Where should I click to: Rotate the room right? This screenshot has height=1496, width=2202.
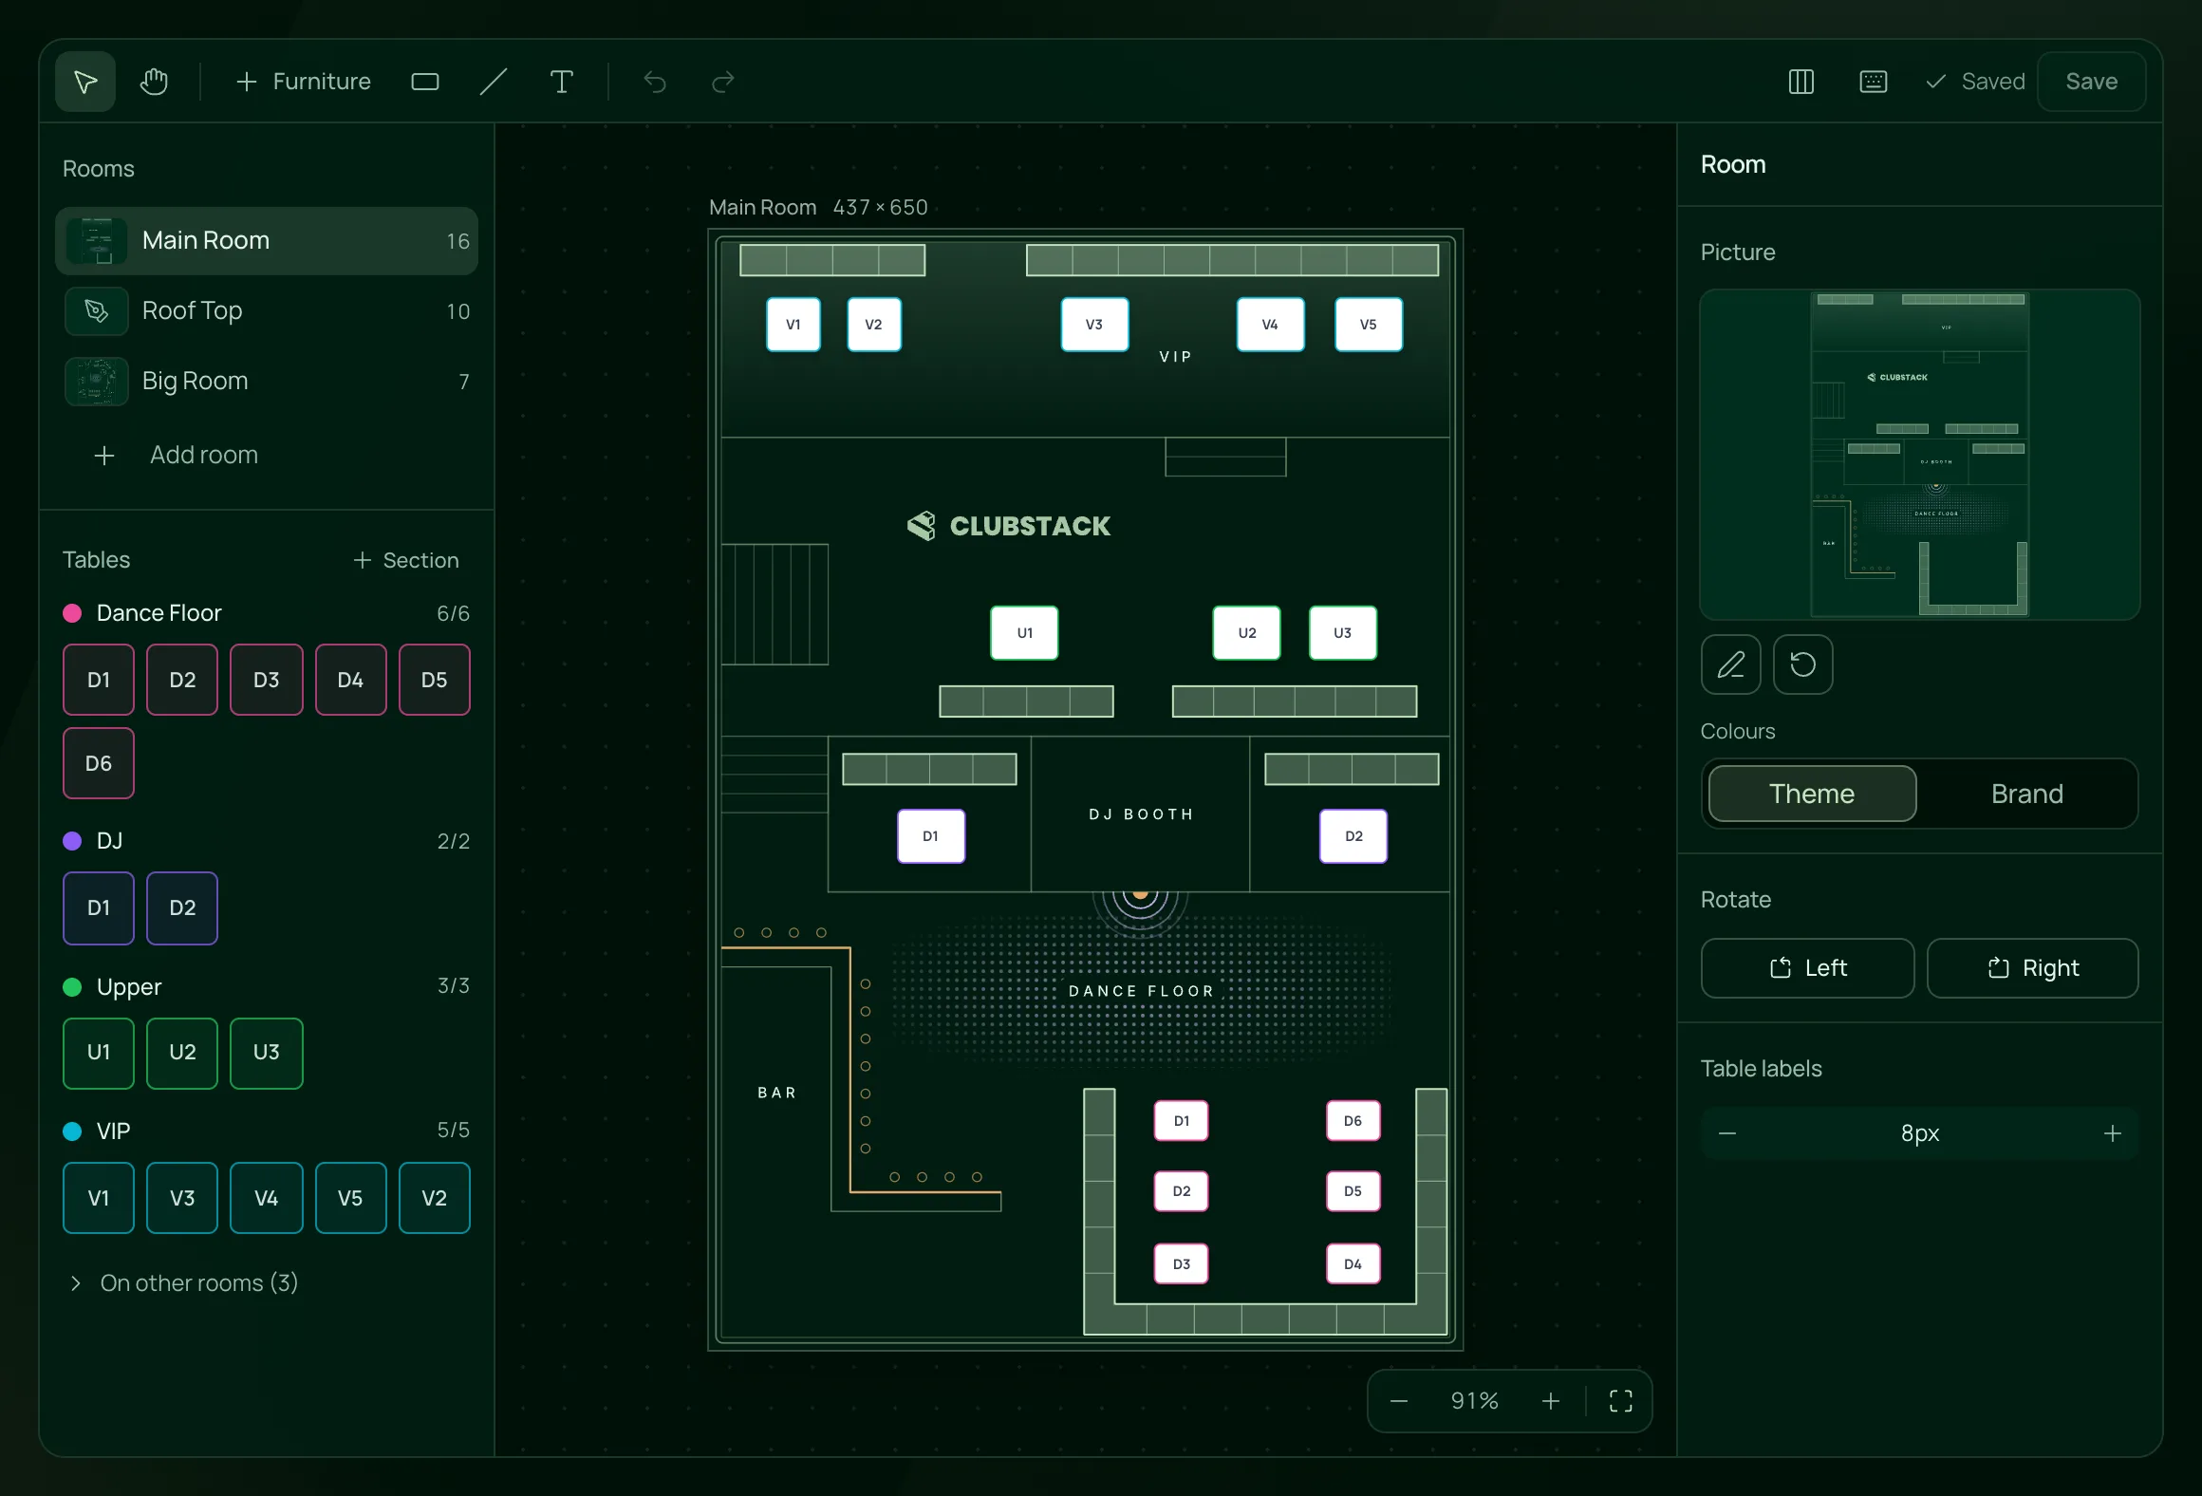2033,968
